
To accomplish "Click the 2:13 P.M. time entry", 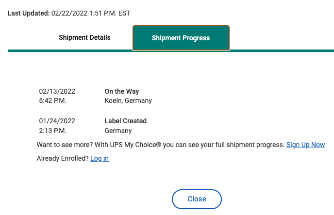I will [52, 131].
